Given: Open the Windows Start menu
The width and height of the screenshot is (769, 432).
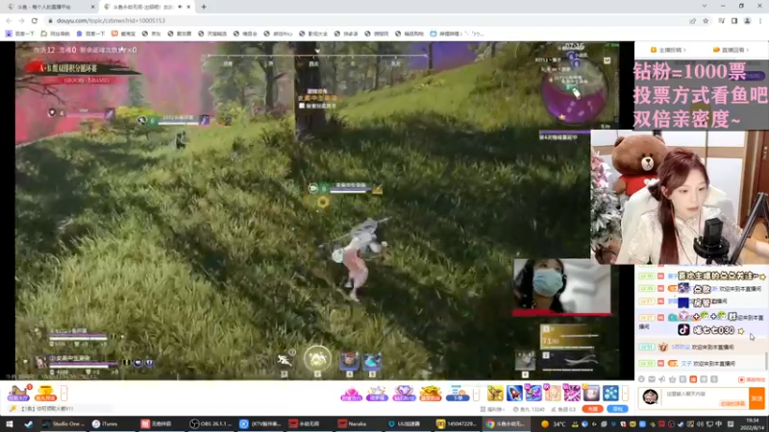Looking at the screenshot, I should point(10,424).
